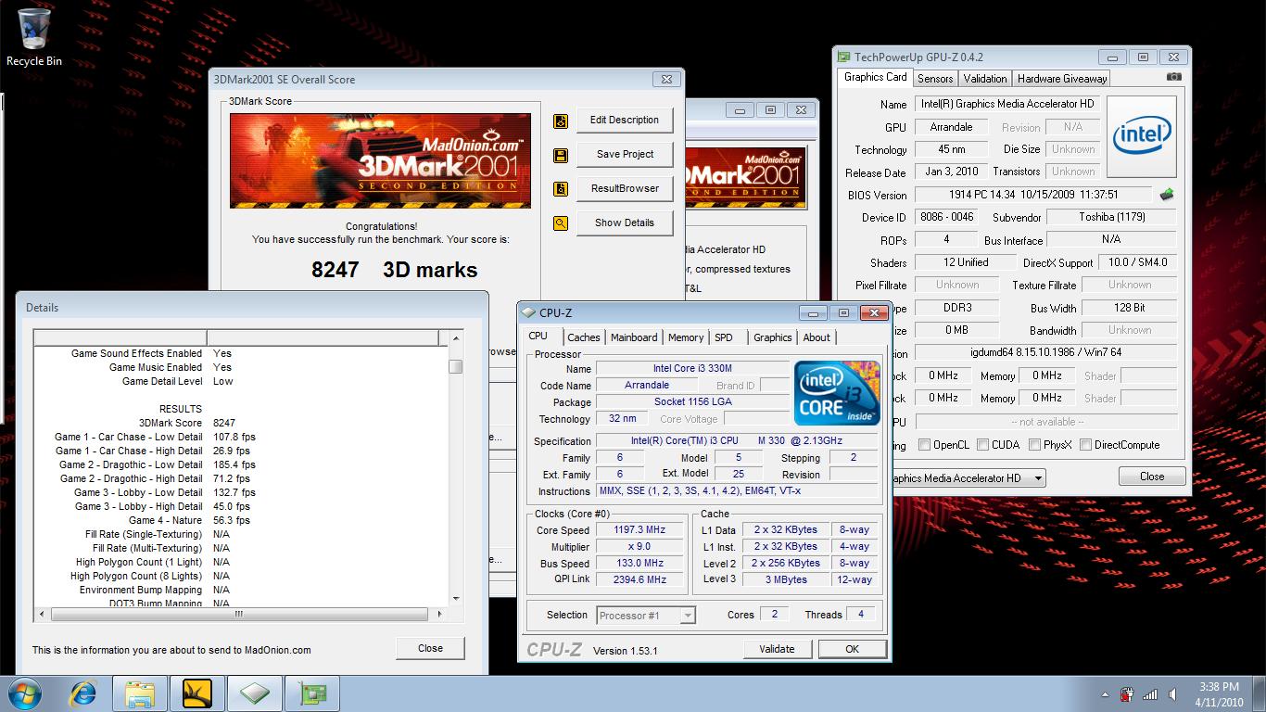
Task: Click the Edit Description icon in 3DMark
Action: (561, 121)
